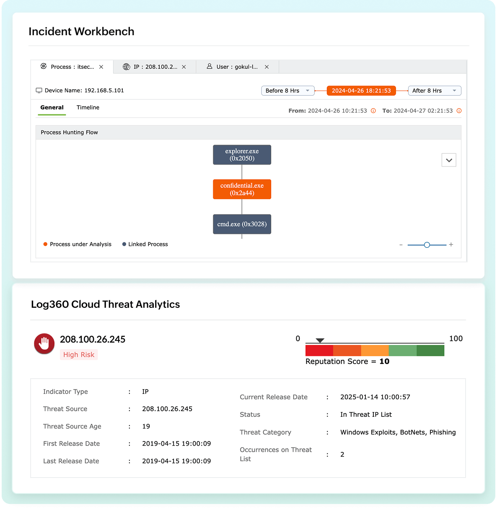Click the In Threat IP List status
Screen dimensions: 497x509
(x=366, y=415)
